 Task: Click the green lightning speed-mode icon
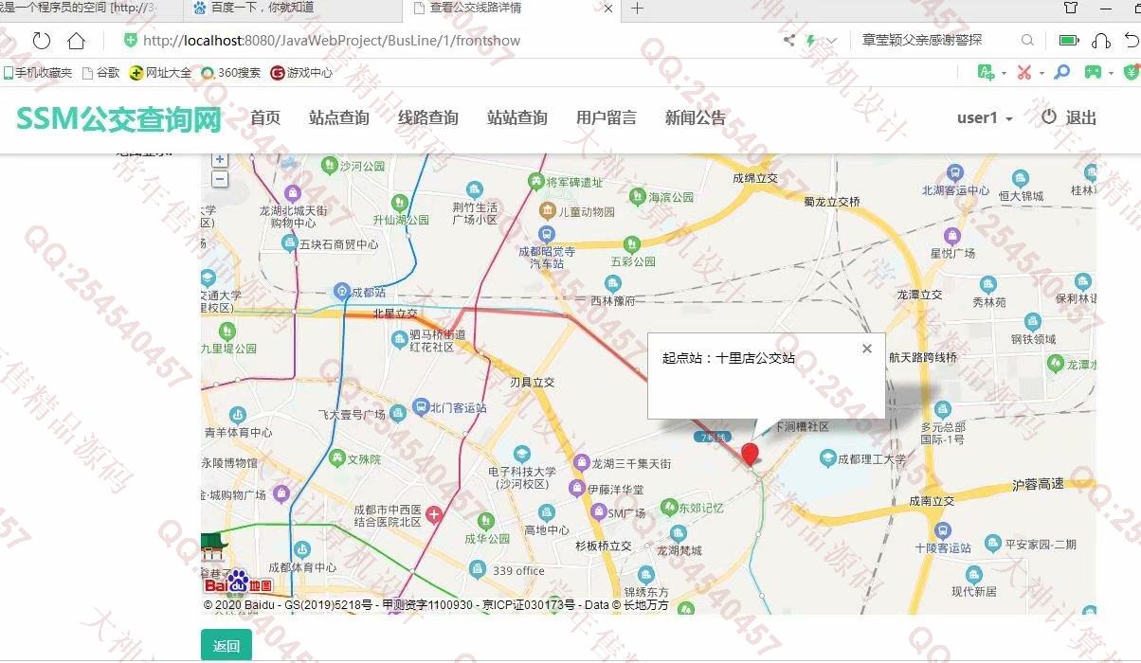tap(810, 41)
